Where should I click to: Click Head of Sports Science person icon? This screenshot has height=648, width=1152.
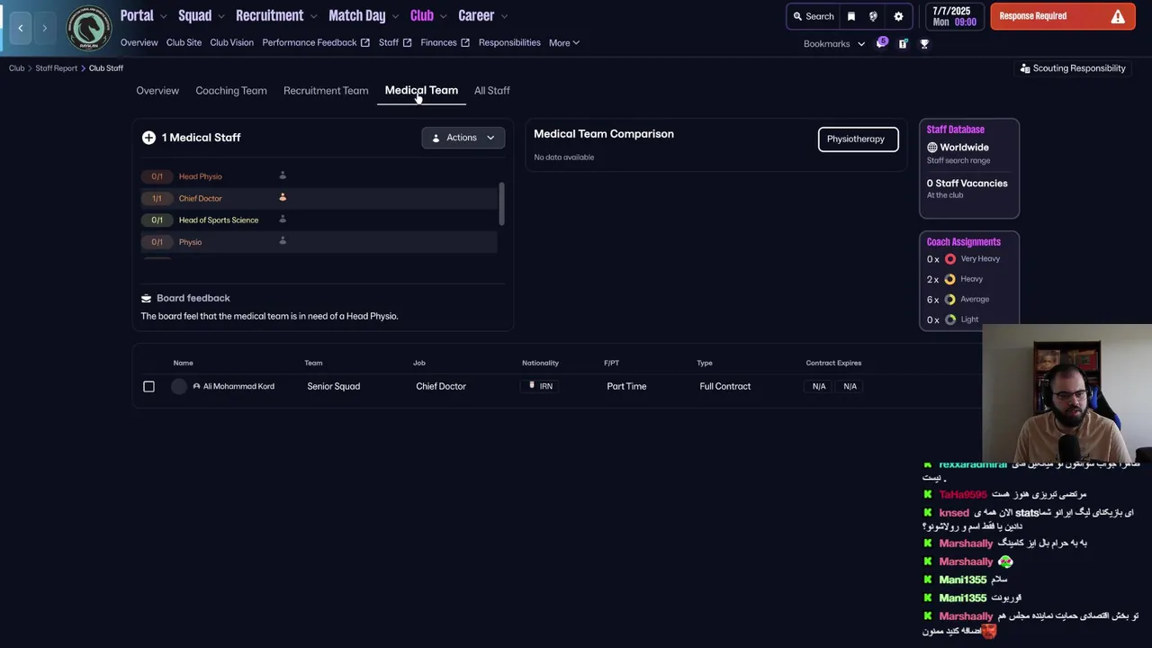[x=283, y=219]
